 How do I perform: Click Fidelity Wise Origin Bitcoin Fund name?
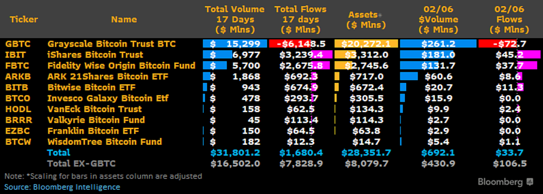(121, 65)
